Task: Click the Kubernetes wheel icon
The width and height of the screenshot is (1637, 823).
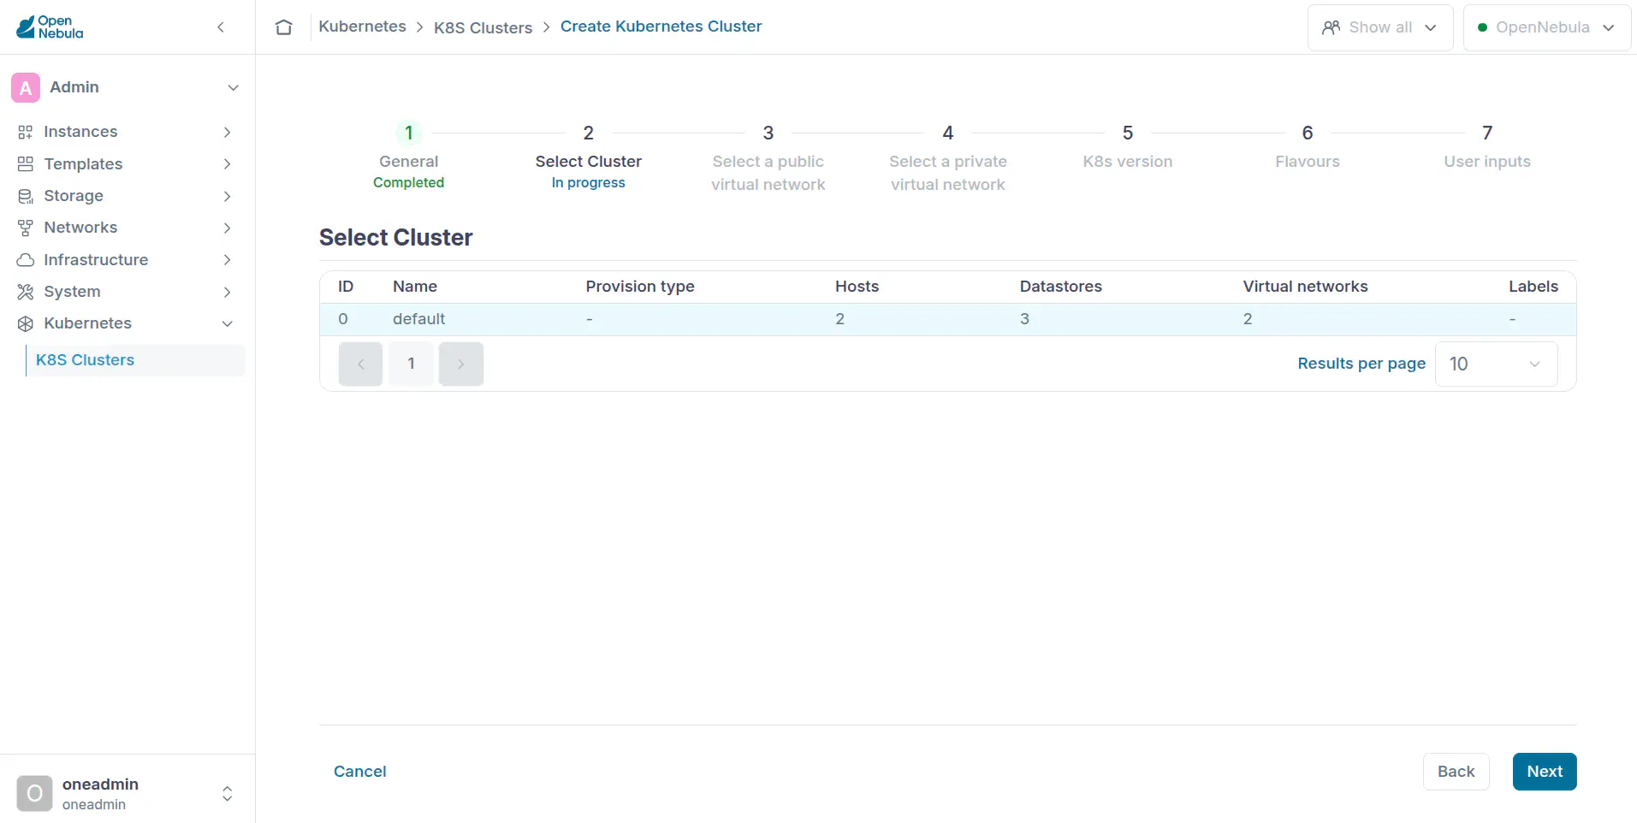Action: pos(26,323)
